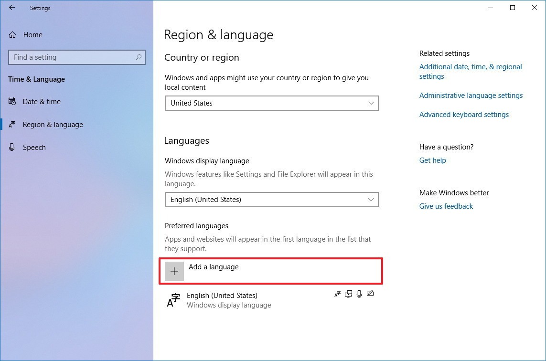The width and height of the screenshot is (546, 361).
Task: Focus the Find a setting search box
Action: [x=76, y=57]
